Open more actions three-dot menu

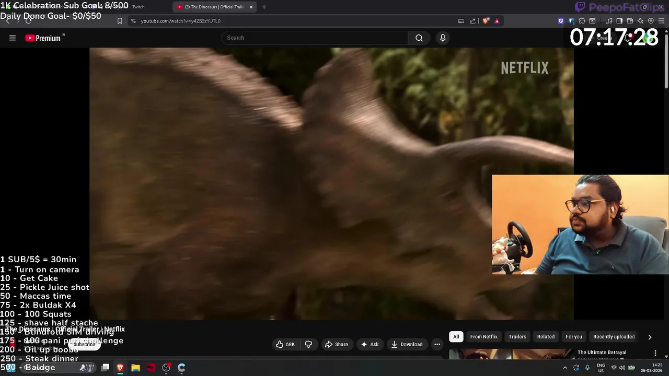(437, 344)
